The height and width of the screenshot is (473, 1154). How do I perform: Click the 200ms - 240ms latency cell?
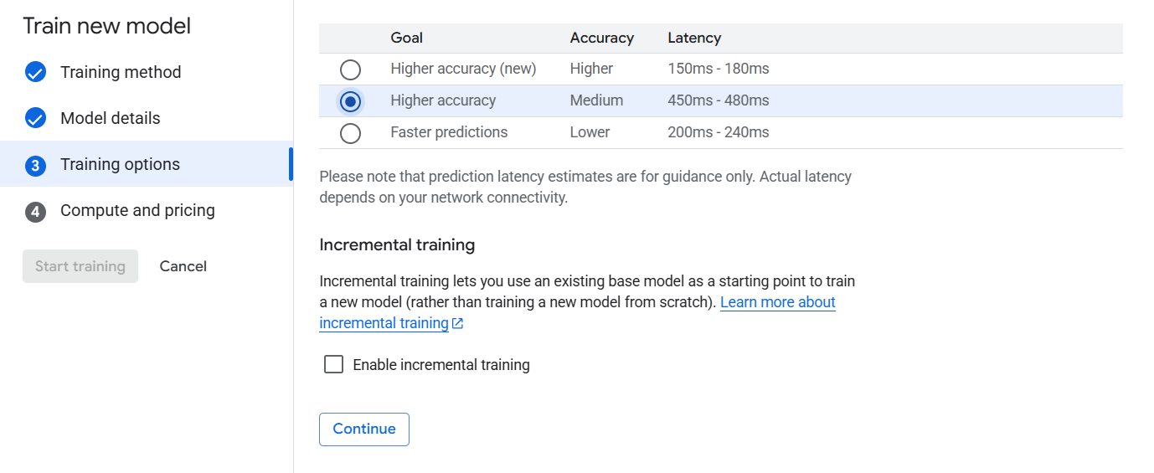click(x=719, y=132)
